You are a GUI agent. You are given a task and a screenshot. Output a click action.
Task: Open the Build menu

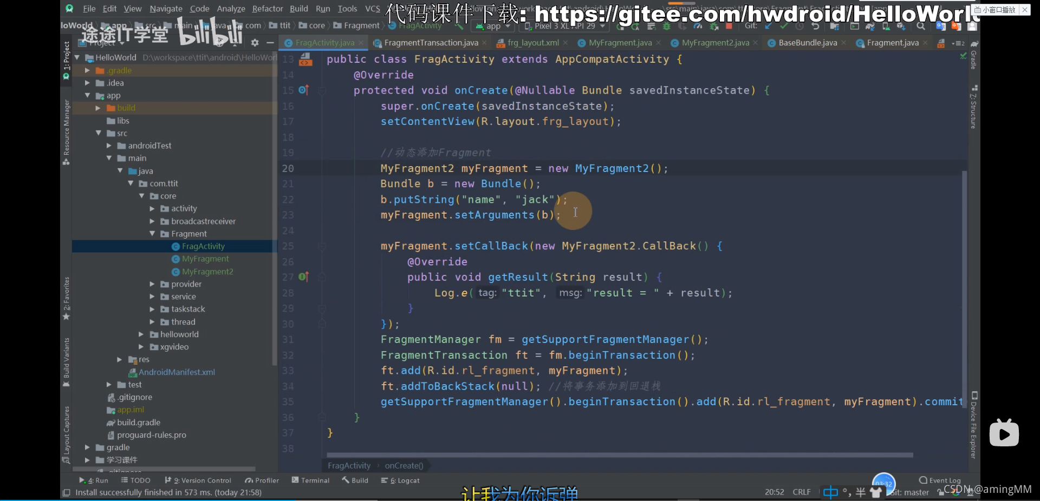coord(299,9)
